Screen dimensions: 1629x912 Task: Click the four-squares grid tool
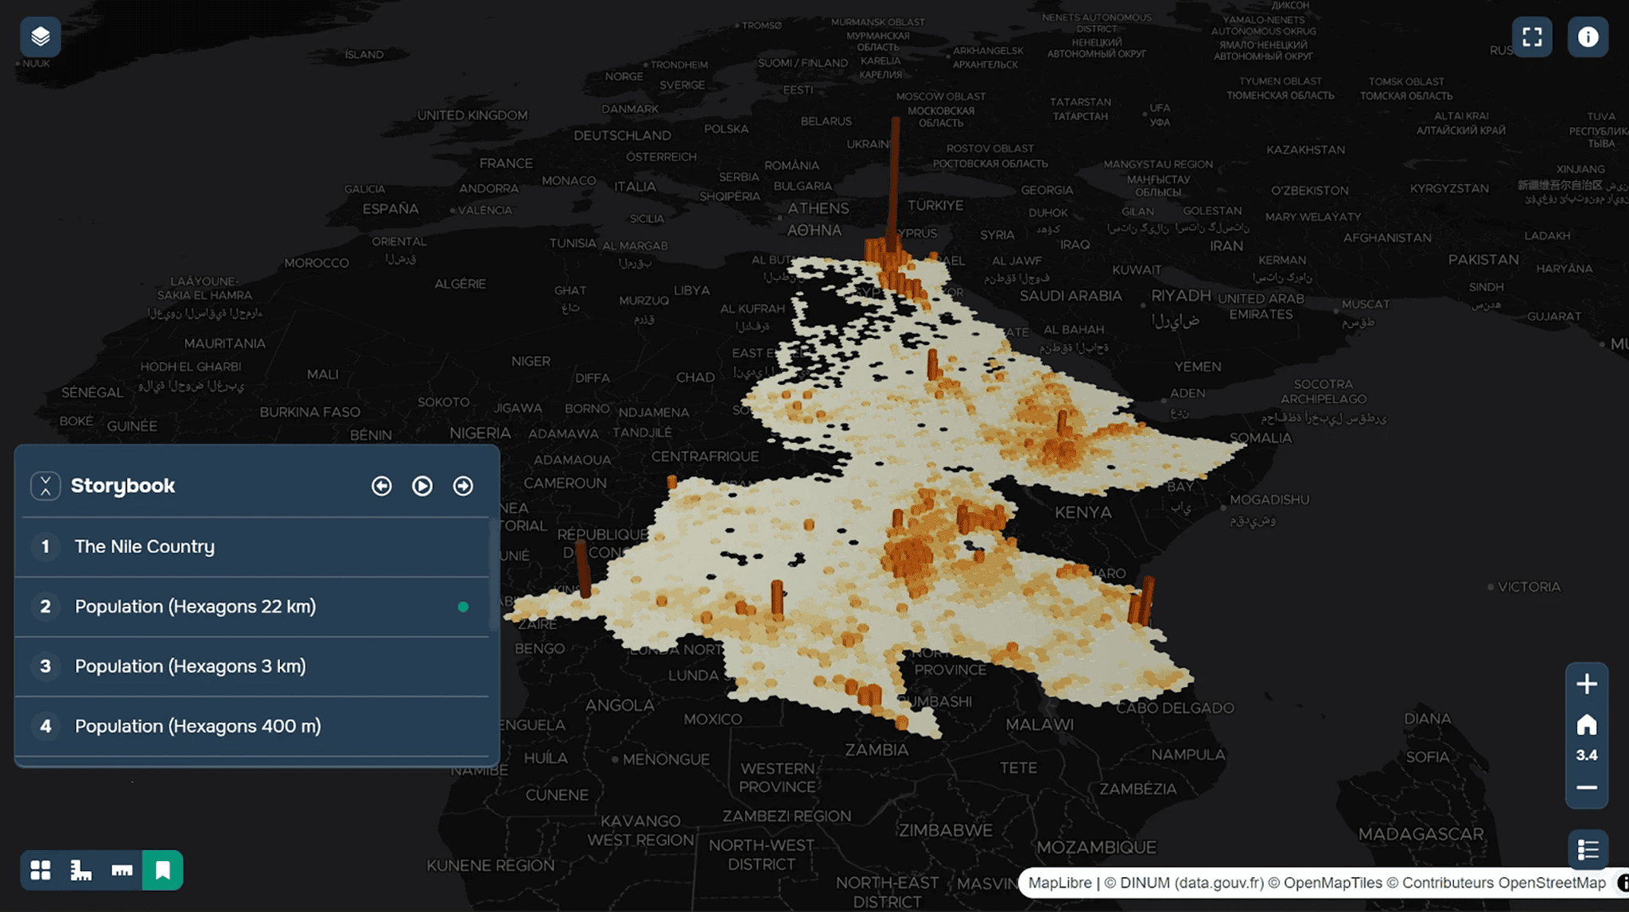(x=41, y=870)
